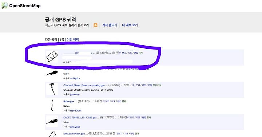Click 편집 in the Chadwell Street row
The height and width of the screenshot is (137, 262).
pyautogui.click(x=150, y=85)
